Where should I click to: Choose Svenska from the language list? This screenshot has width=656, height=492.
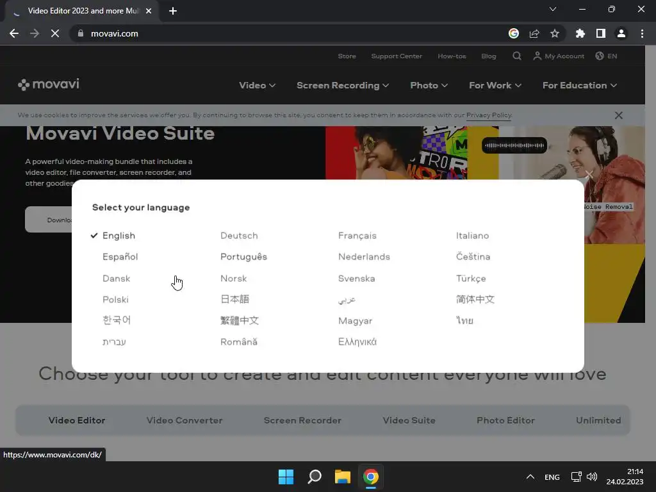point(356,278)
